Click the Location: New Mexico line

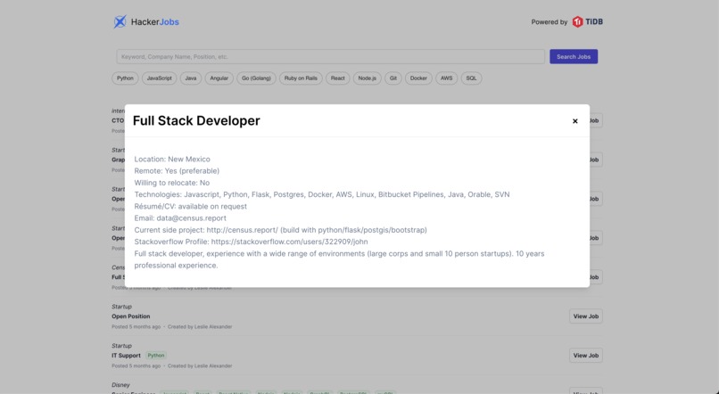[x=172, y=160]
